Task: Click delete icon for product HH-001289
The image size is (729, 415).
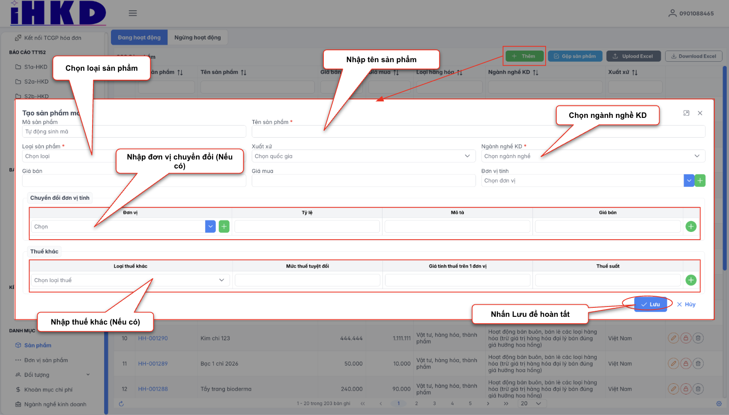Action: coord(698,364)
